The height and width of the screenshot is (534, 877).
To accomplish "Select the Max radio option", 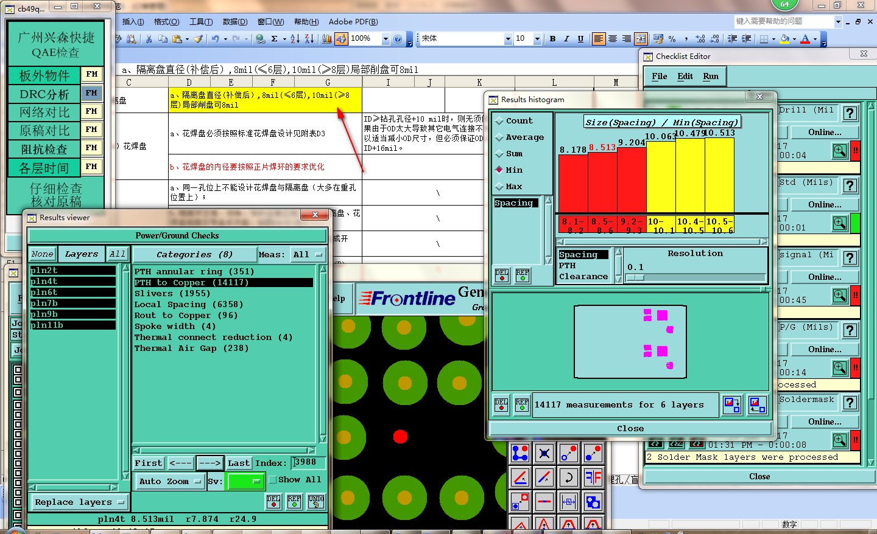I will click(509, 186).
